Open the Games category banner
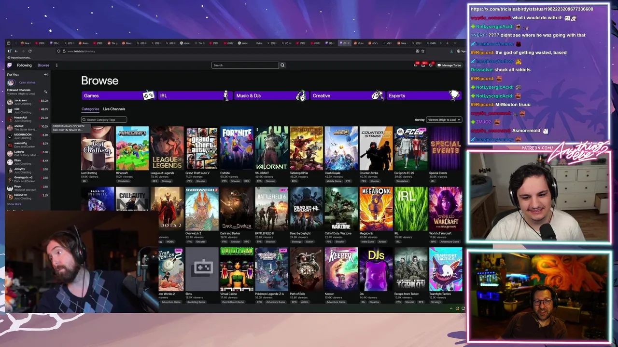This screenshot has width=618, height=347. pos(118,95)
